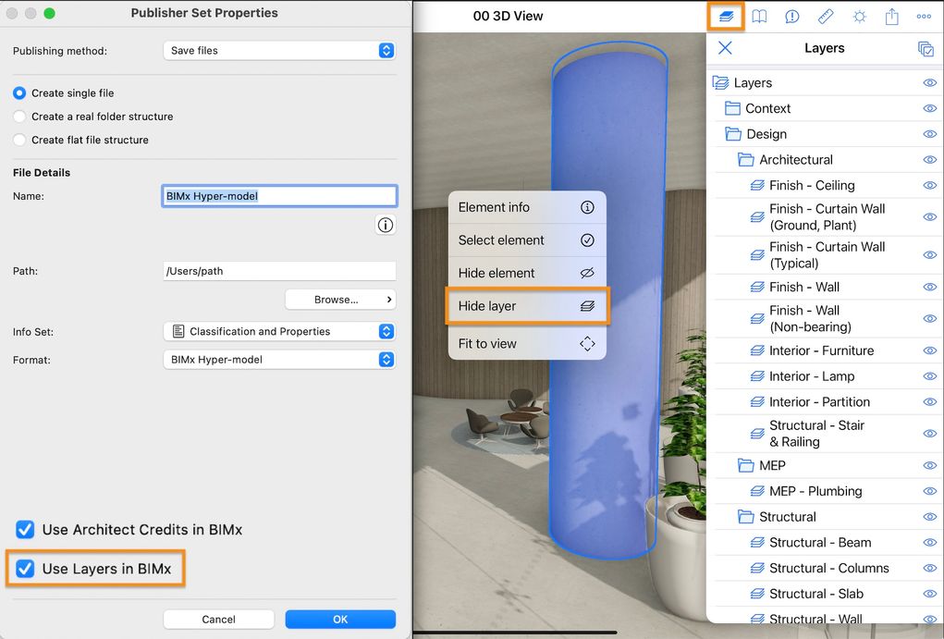Choose Fit to view from context menu
The width and height of the screenshot is (944, 639).
527,344
